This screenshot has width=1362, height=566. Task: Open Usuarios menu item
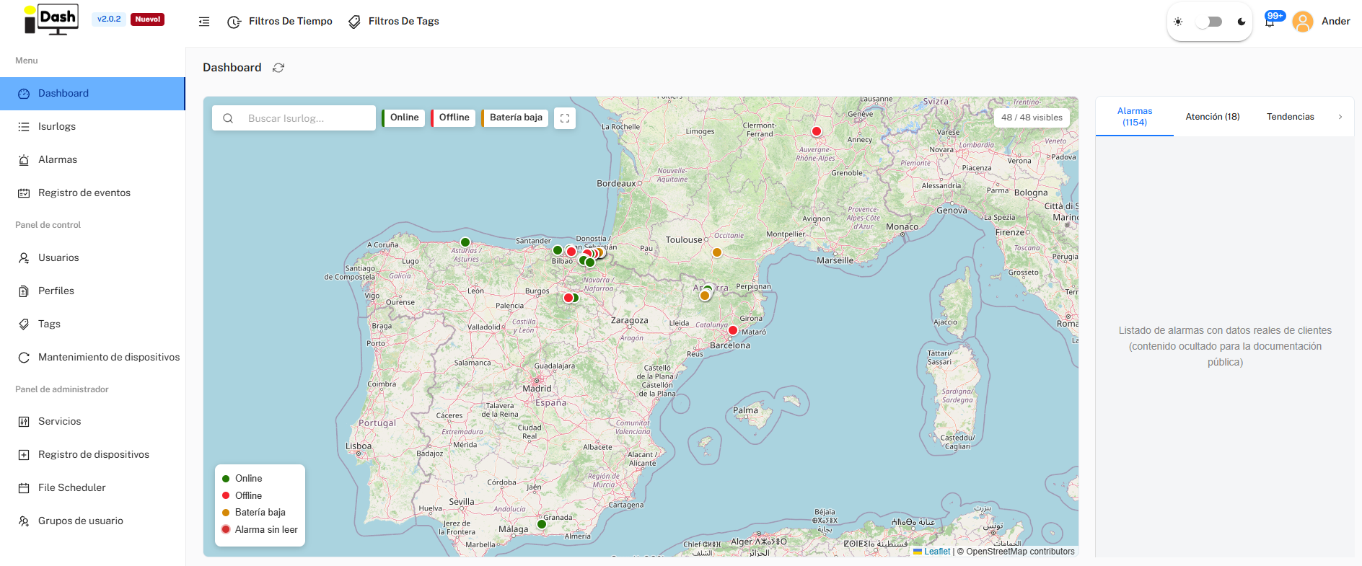click(x=92, y=258)
